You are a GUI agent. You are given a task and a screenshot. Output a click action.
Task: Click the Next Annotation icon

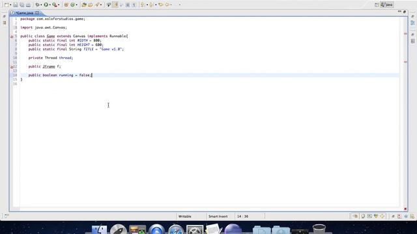tap(143, 5)
